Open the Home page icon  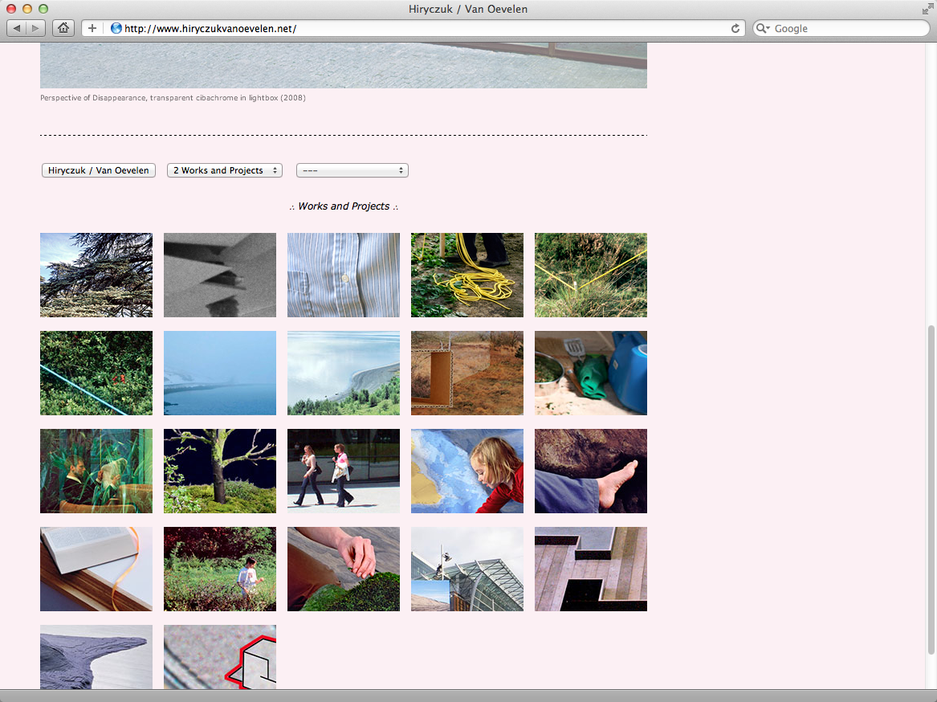pyautogui.click(x=63, y=28)
